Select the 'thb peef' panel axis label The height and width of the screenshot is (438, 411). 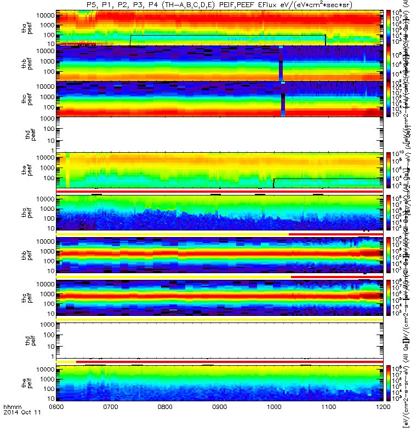point(27,64)
